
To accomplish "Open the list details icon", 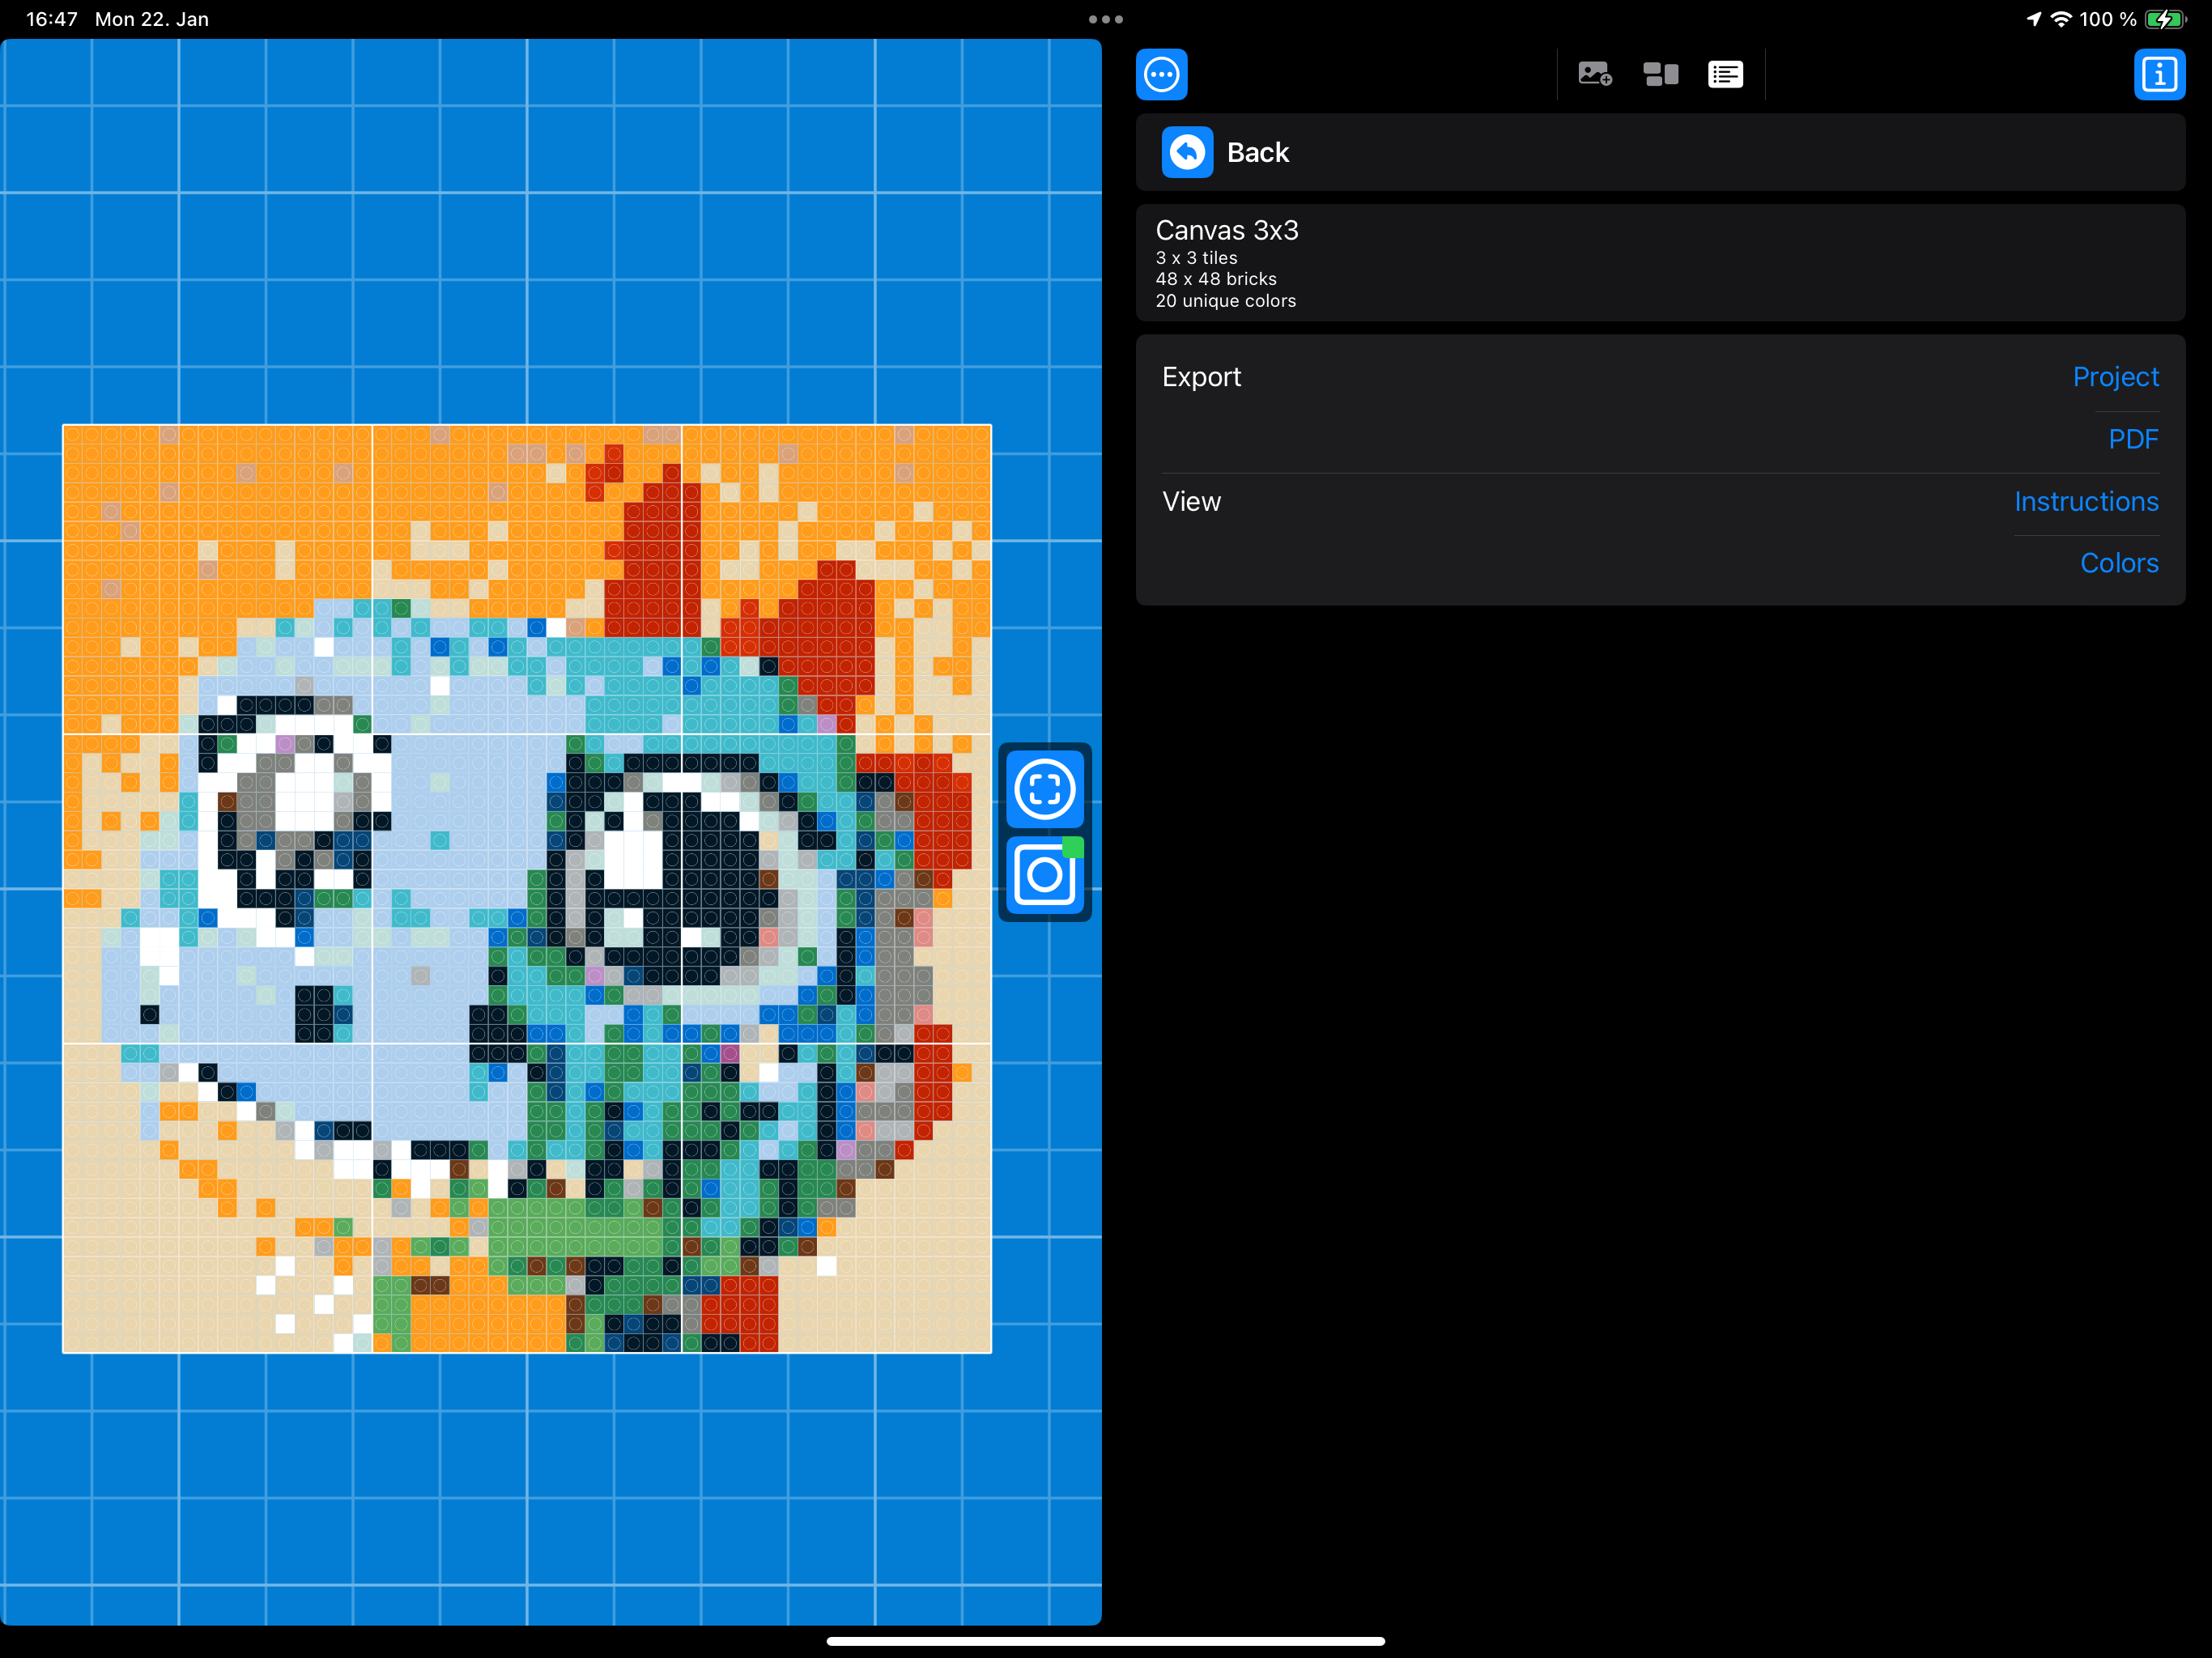I will [x=1725, y=74].
